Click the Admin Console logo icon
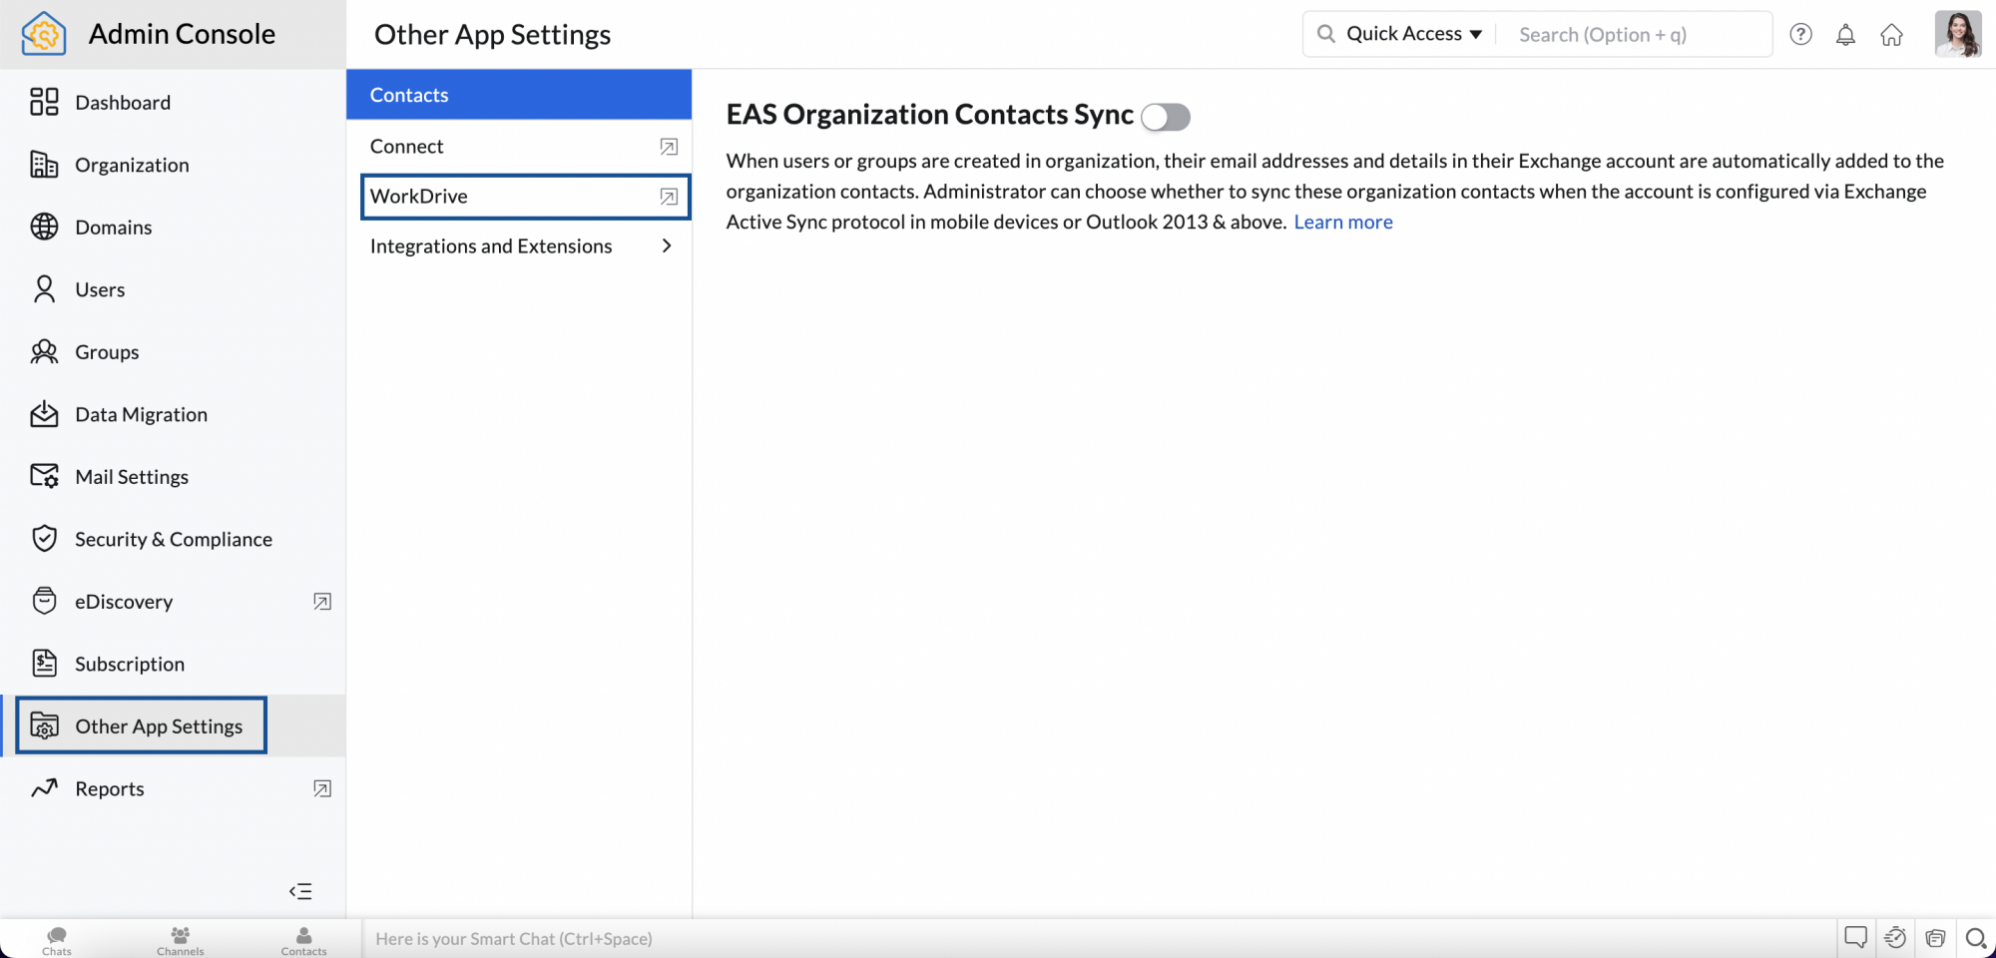Image resolution: width=1996 pixels, height=958 pixels. [44, 34]
